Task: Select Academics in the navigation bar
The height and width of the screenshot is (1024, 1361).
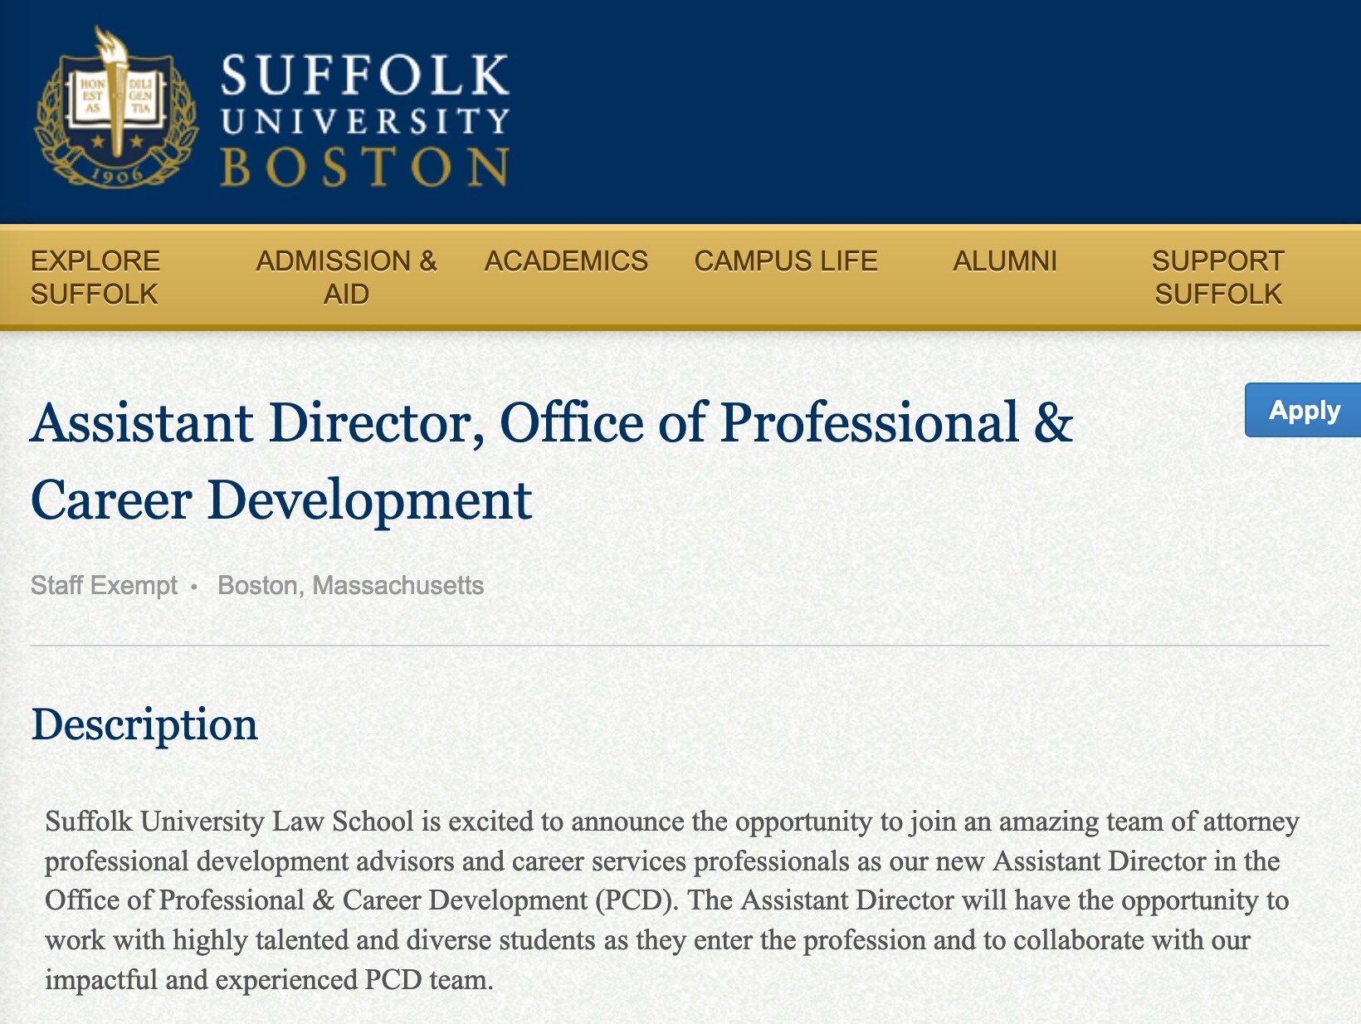Action: pyautogui.click(x=566, y=261)
